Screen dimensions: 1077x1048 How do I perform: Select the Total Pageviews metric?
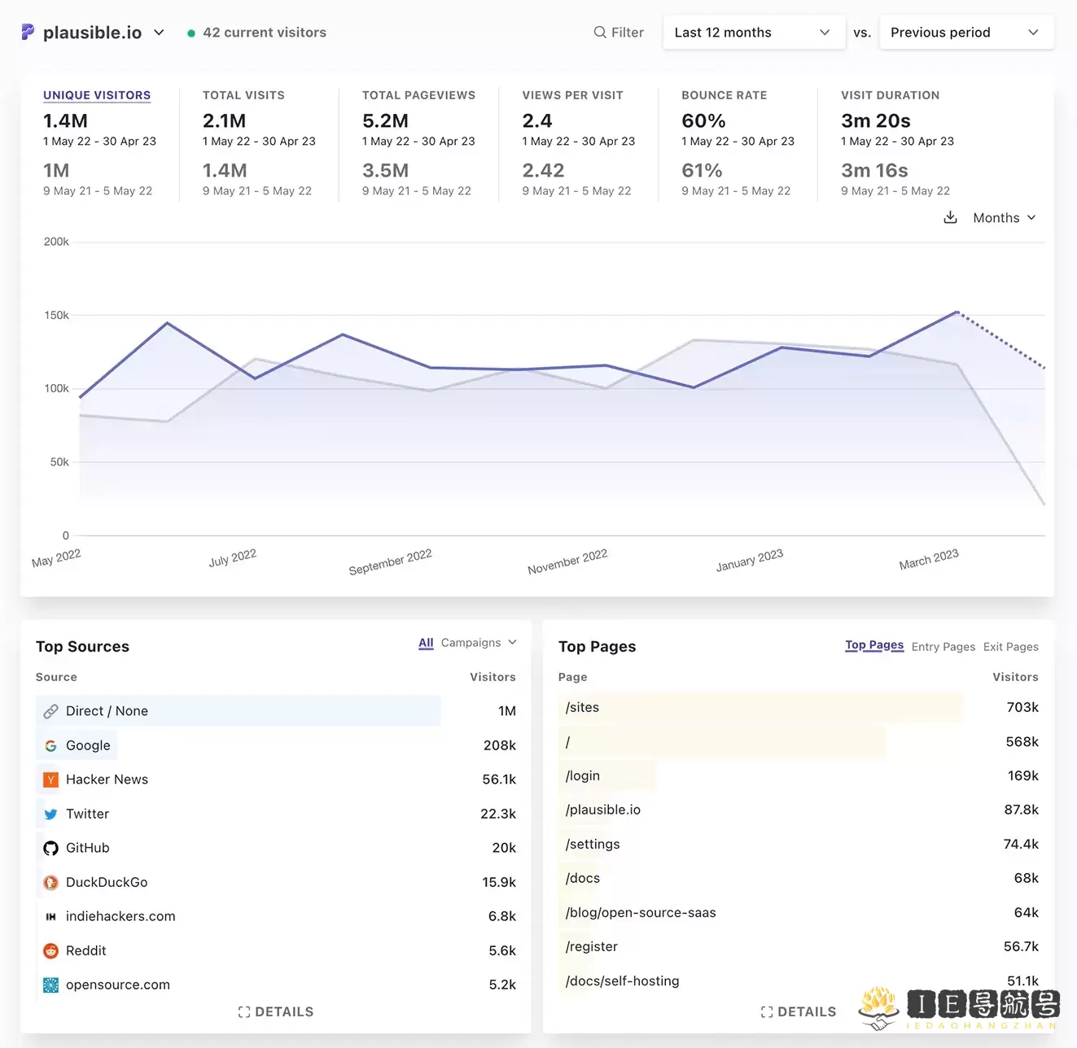point(418,95)
